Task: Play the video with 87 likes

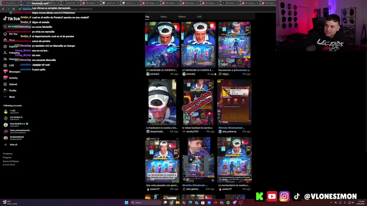Action: [x=198, y=160]
